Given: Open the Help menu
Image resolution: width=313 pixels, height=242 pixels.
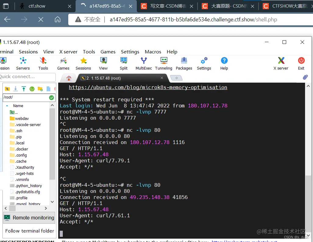Looking at the screenshot, I should [172, 52].
